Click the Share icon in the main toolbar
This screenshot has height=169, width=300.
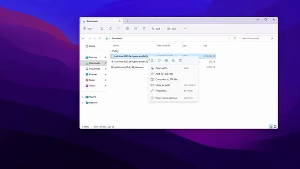coord(135,29)
